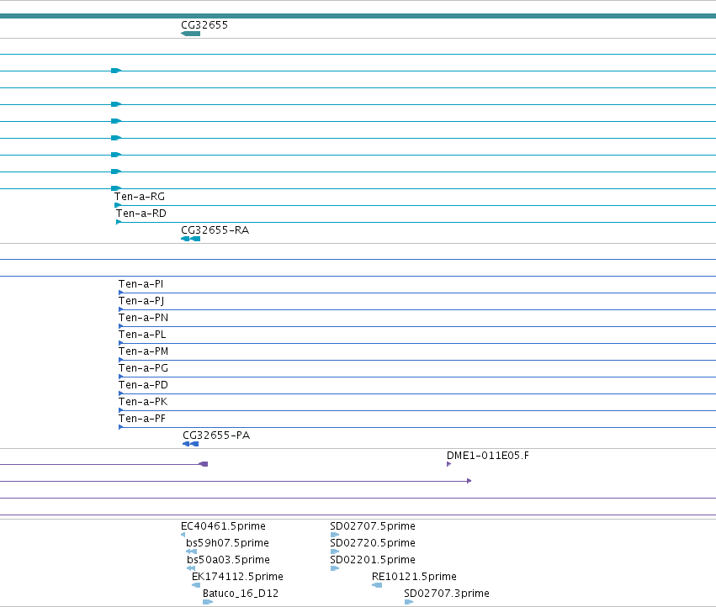This screenshot has height=607, width=716.
Task: Select the EC40461.5prime EST label
Action: (223, 526)
